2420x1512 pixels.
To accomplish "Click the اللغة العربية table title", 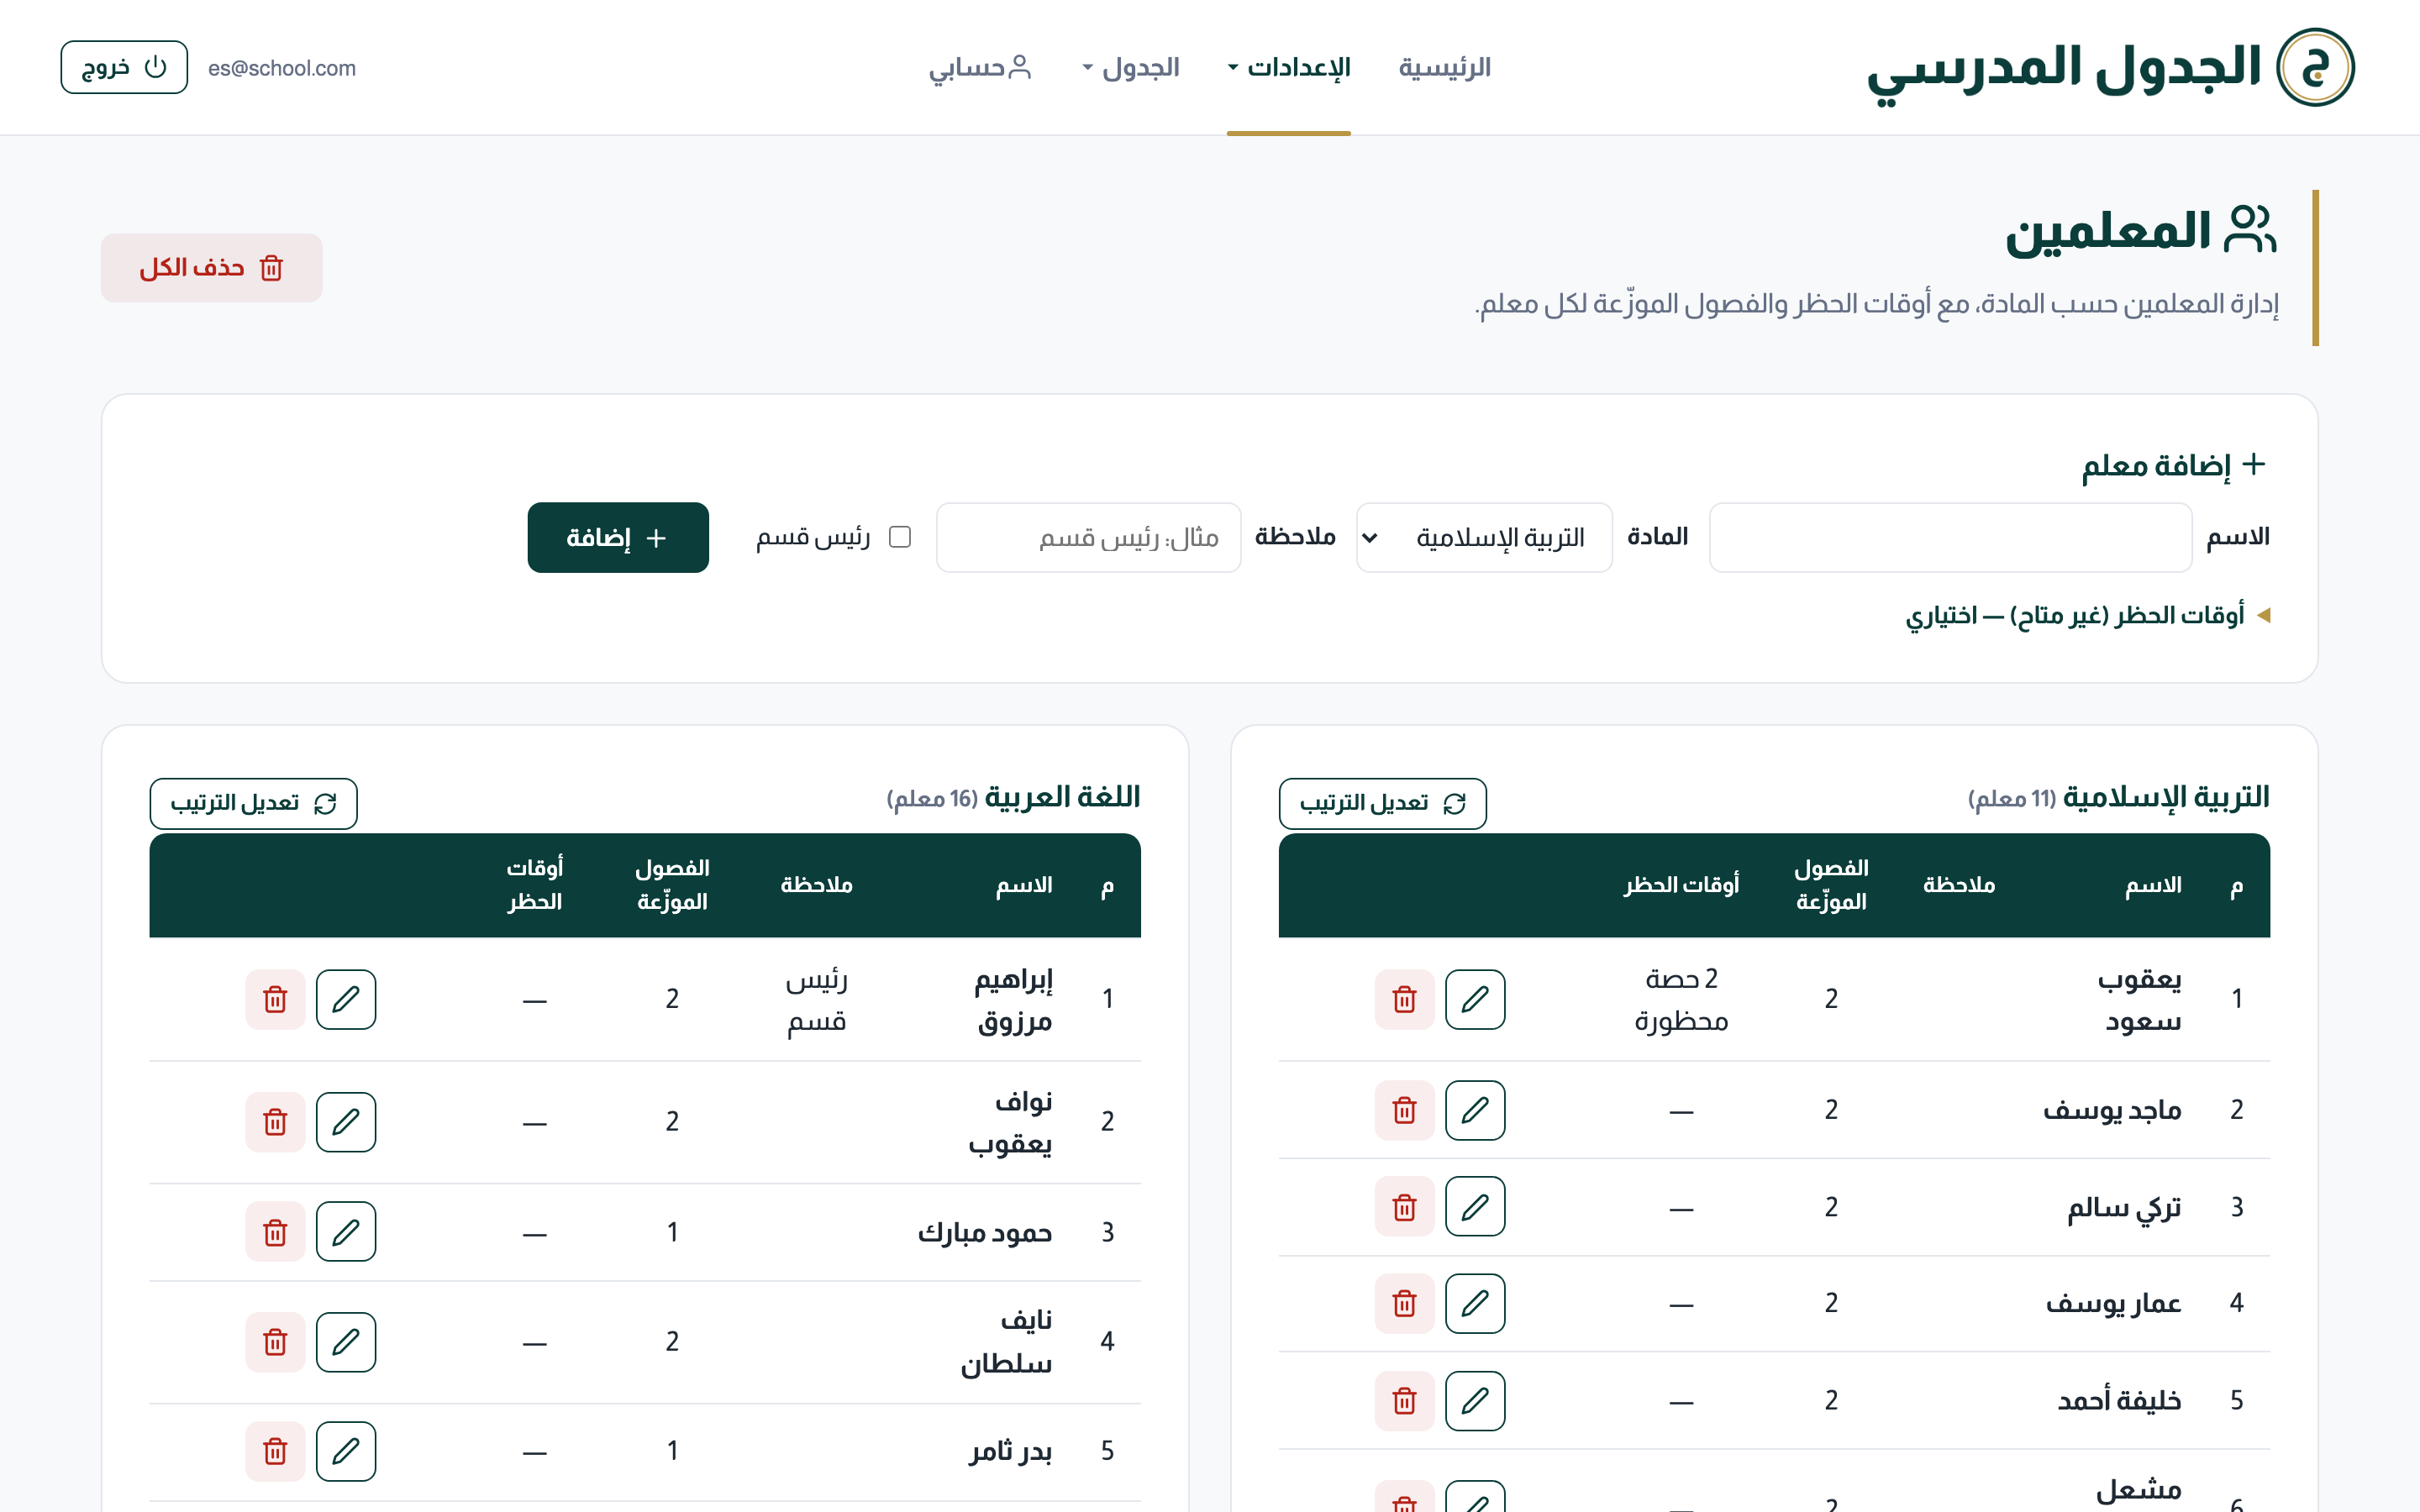I will (1062, 797).
